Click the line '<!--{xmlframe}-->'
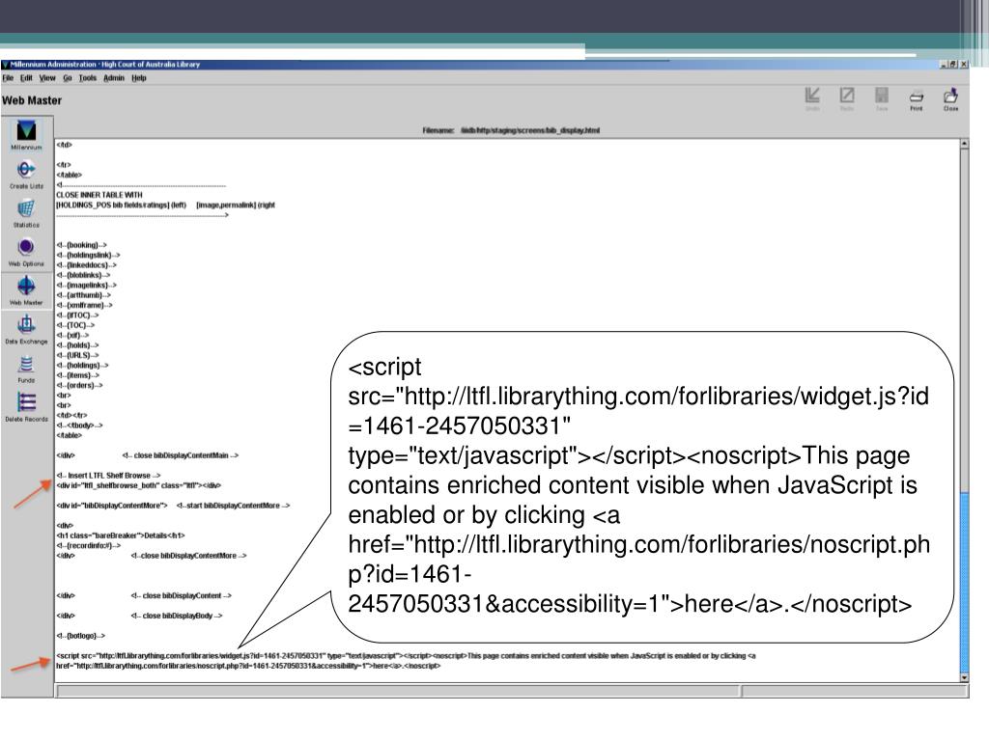The width and height of the screenshot is (989, 741). coord(85,305)
